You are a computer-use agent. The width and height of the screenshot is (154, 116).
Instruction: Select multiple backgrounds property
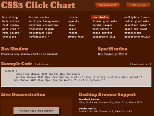(44, 21)
